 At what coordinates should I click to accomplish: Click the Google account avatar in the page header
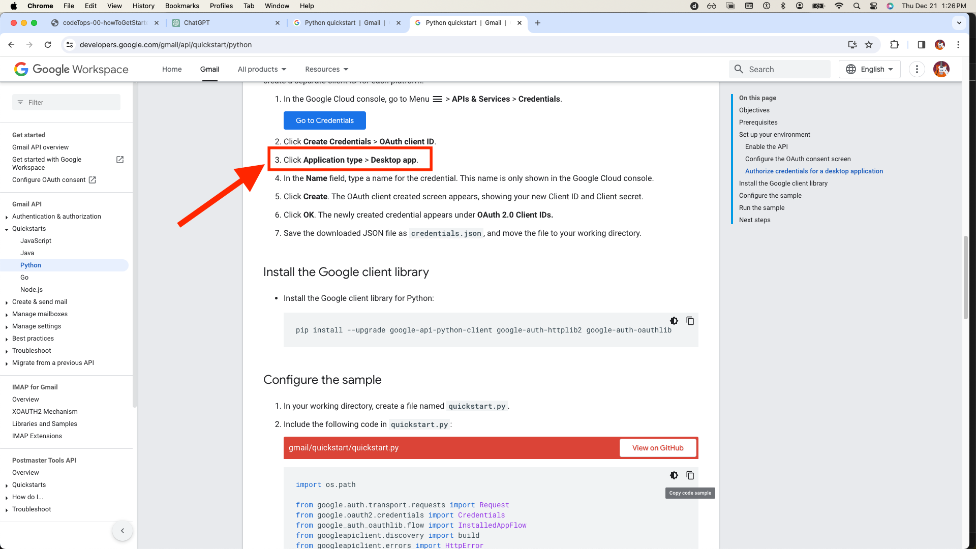pyautogui.click(x=941, y=69)
